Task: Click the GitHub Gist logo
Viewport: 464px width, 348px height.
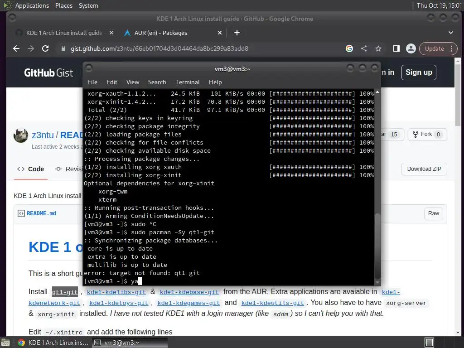Action: coord(48,72)
